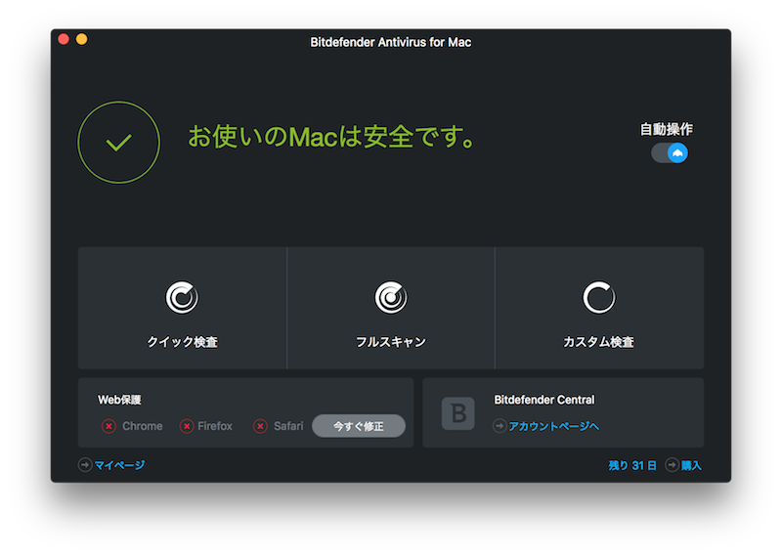Launch the フルスキャン full scan

[391, 308]
